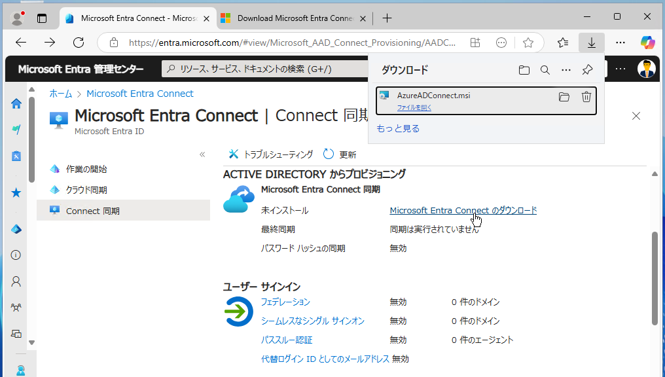The image size is (665, 377).
Task: Open downloads folder from the downloads panel
Action: (x=524, y=69)
